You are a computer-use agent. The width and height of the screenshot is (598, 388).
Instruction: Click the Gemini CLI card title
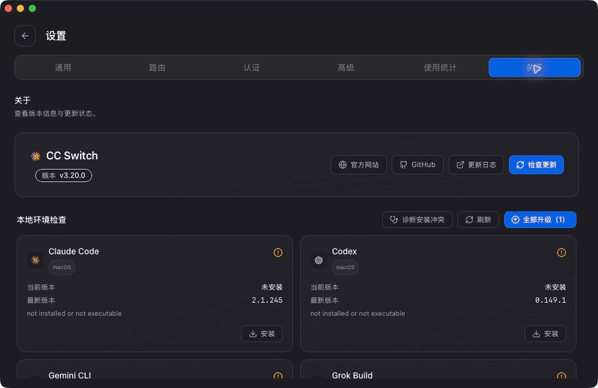pos(70,375)
